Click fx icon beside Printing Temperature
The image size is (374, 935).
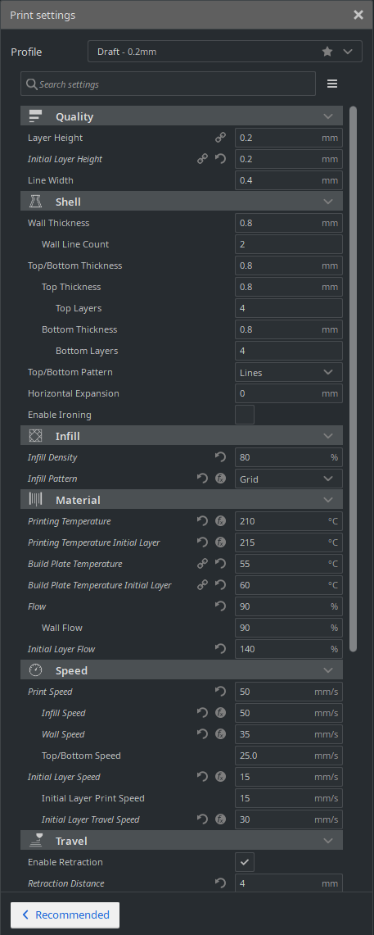click(x=220, y=521)
